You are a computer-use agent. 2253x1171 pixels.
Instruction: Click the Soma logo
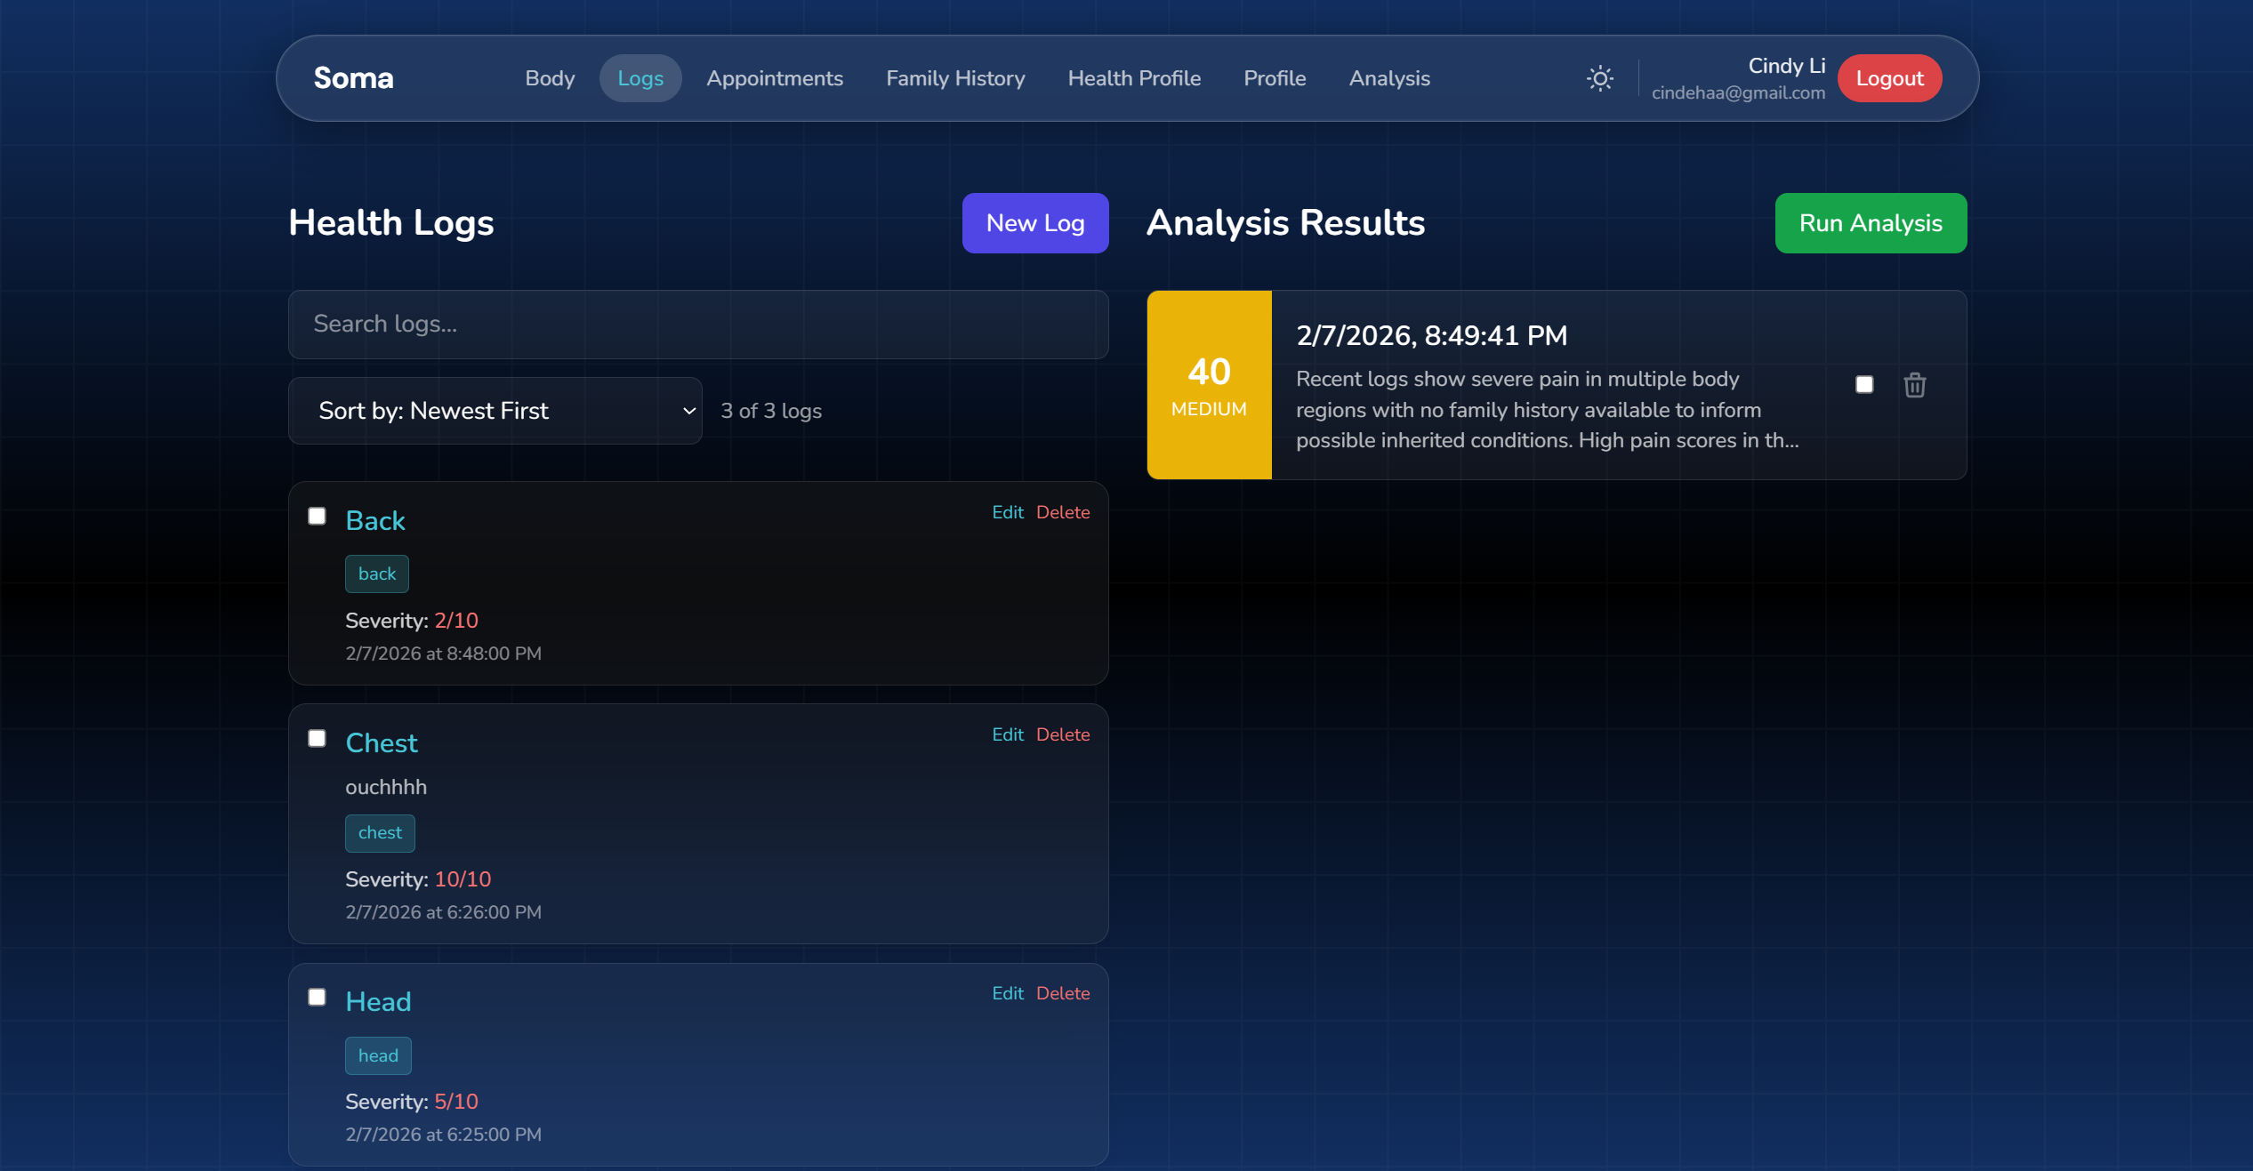353,78
